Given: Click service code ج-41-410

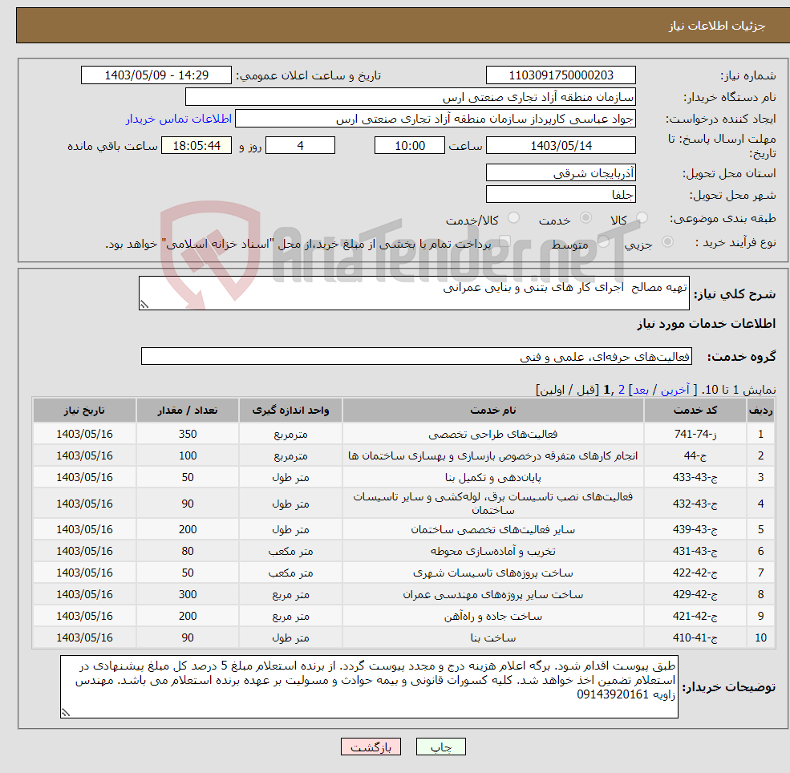Looking at the screenshot, I should [695, 637].
